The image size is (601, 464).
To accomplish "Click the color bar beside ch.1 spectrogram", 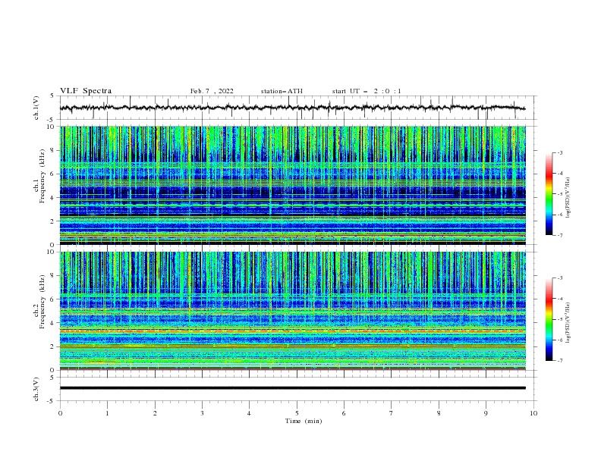I will 549,193.
